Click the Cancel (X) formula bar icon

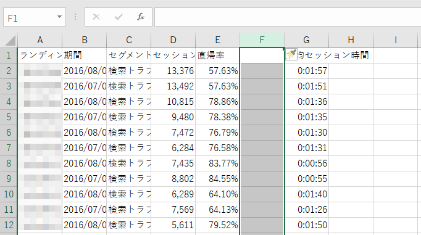96,17
